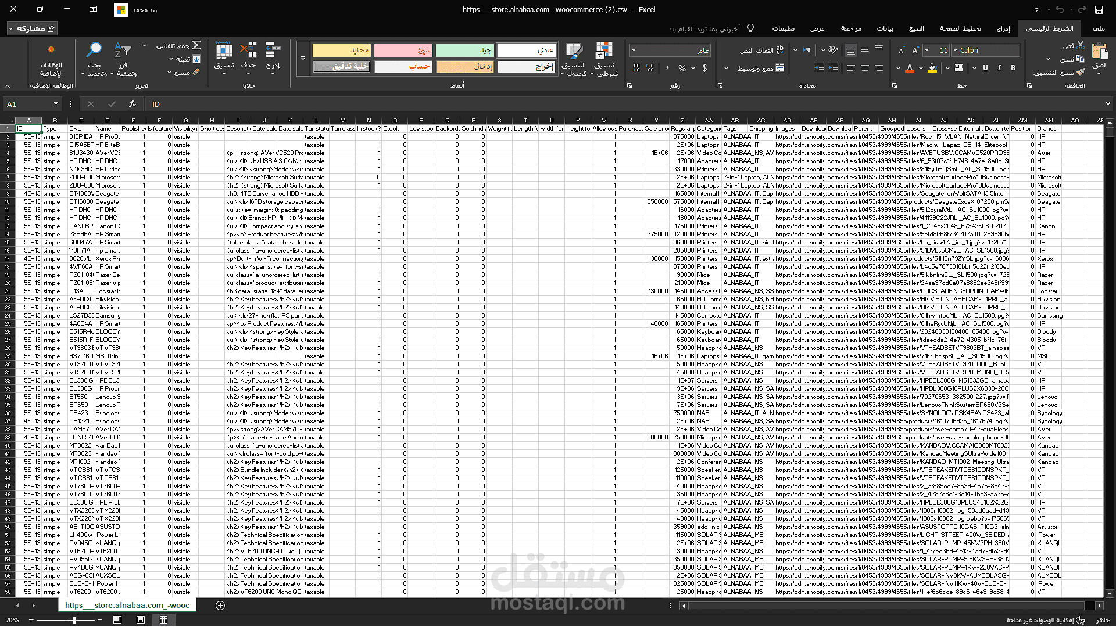Viewport: 1116px width, 627px height.
Task: Click the Save icon in title bar
Action: [1099, 10]
